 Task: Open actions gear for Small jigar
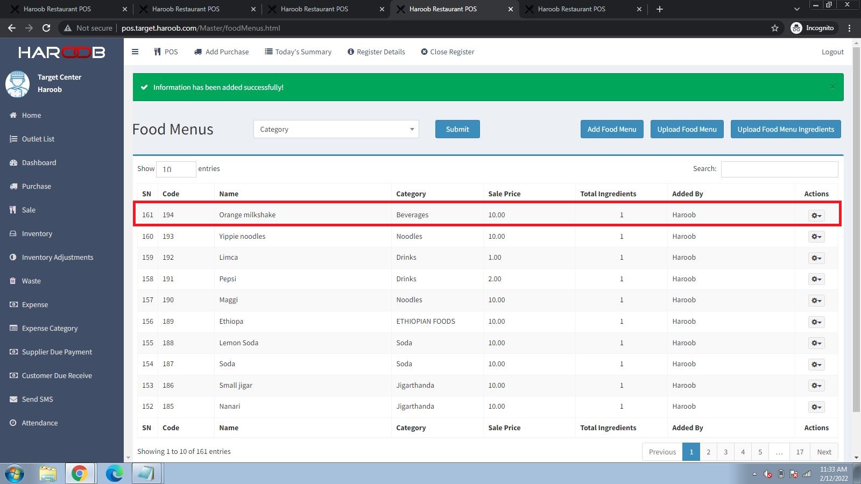(816, 386)
